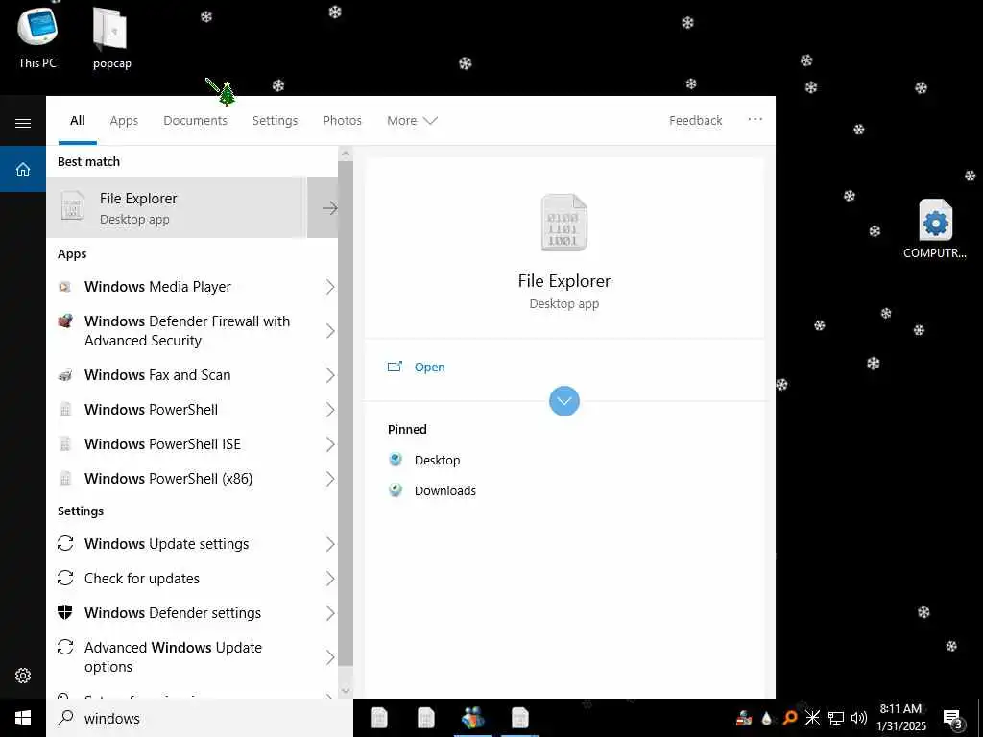This screenshot has width=983, height=737.
Task: Open the Action Center notifications icon
Action: (953, 720)
